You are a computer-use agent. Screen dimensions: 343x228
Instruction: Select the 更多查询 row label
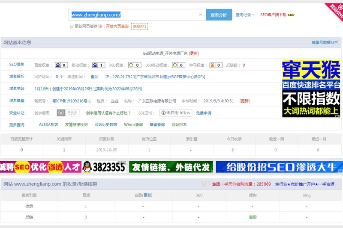pyautogui.click(x=17, y=125)
